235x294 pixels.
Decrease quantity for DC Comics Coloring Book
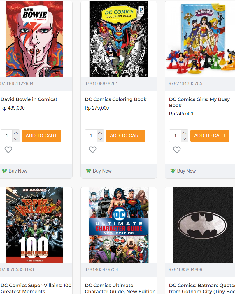[x=100, y=139]
